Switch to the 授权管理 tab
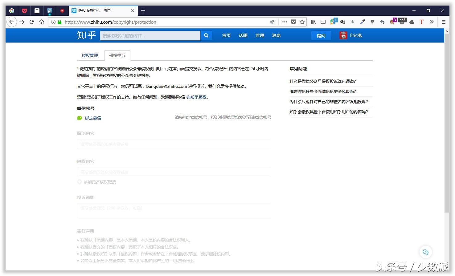The height and width of the screenshot is (276, 455). [90, 55]
